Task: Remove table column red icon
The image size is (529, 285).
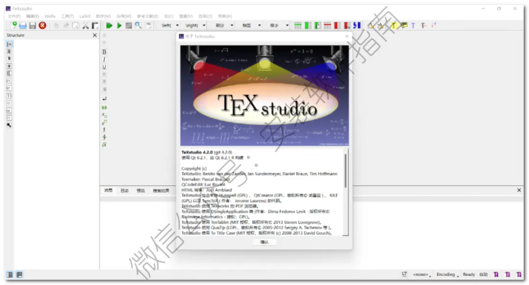Action: 337,25
